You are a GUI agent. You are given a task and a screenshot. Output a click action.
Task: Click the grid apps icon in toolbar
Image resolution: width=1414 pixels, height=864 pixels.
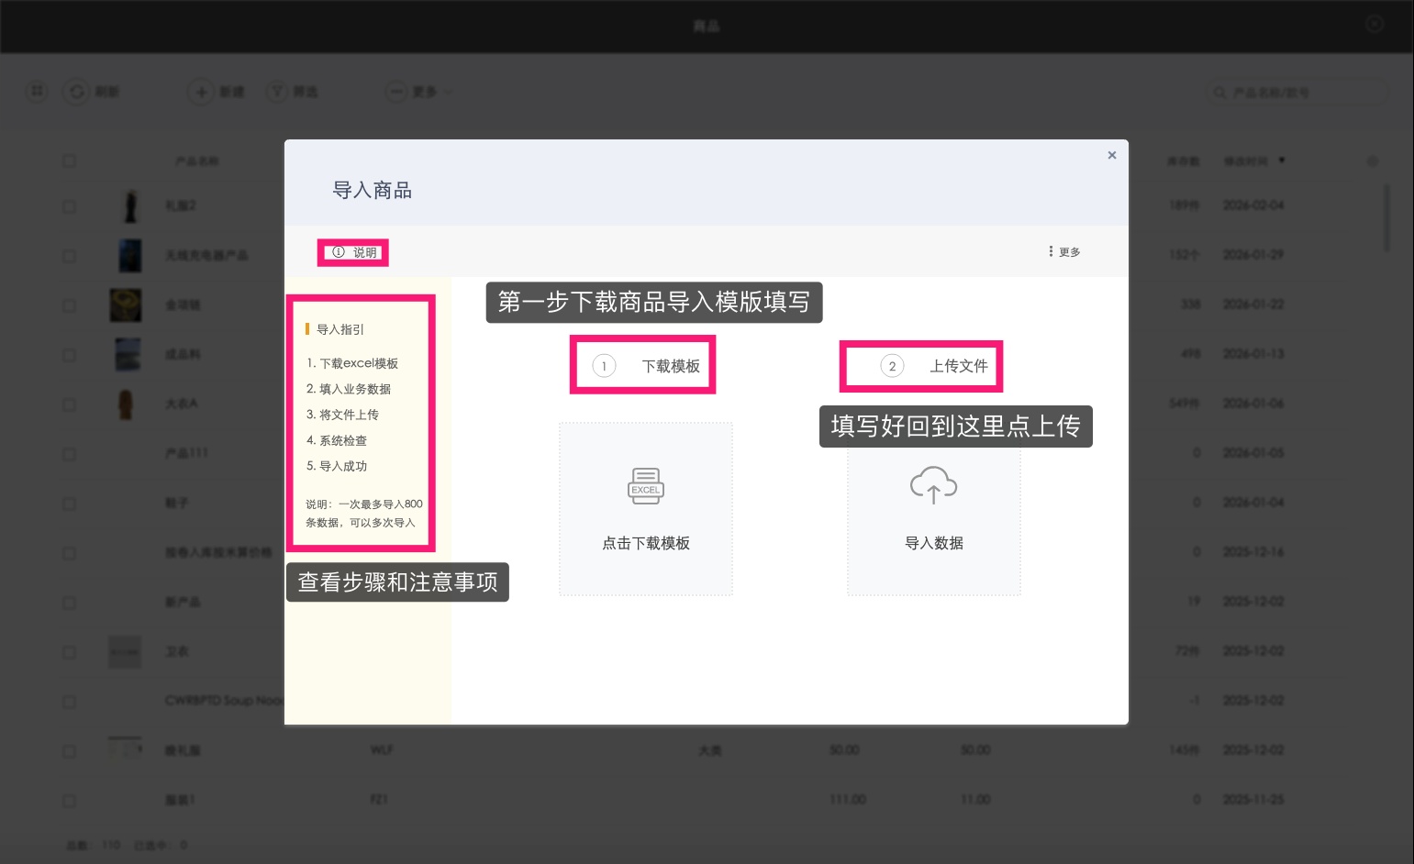(x=37, y=92)
